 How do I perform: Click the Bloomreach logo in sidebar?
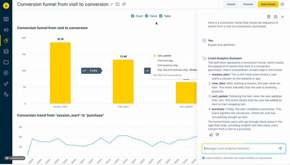point(6,5)
